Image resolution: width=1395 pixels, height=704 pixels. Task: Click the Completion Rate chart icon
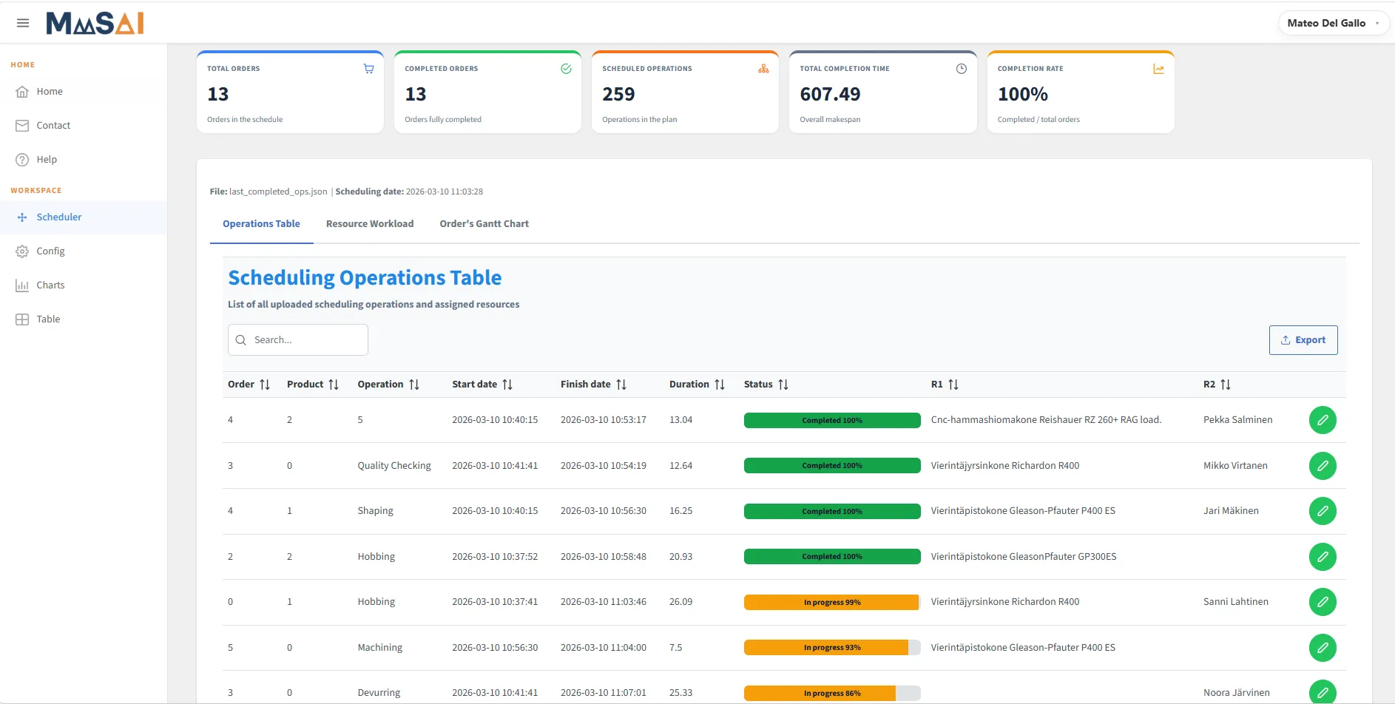pos(1158,69)
